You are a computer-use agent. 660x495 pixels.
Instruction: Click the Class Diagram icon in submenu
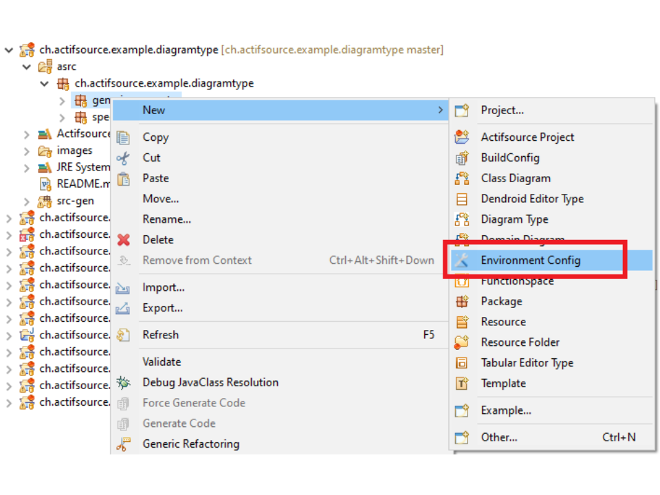(x=462, y=178)
